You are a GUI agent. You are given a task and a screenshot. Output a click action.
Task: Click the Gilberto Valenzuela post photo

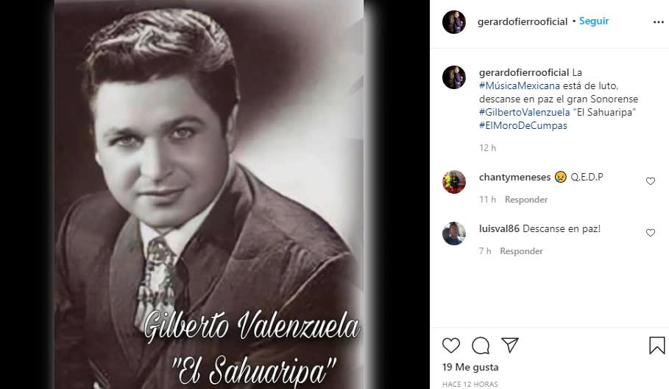[x=209, y=194]
